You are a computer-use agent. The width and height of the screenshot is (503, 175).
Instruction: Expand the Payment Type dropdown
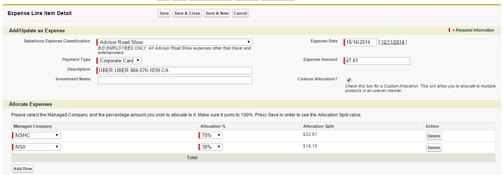[120, 61]
